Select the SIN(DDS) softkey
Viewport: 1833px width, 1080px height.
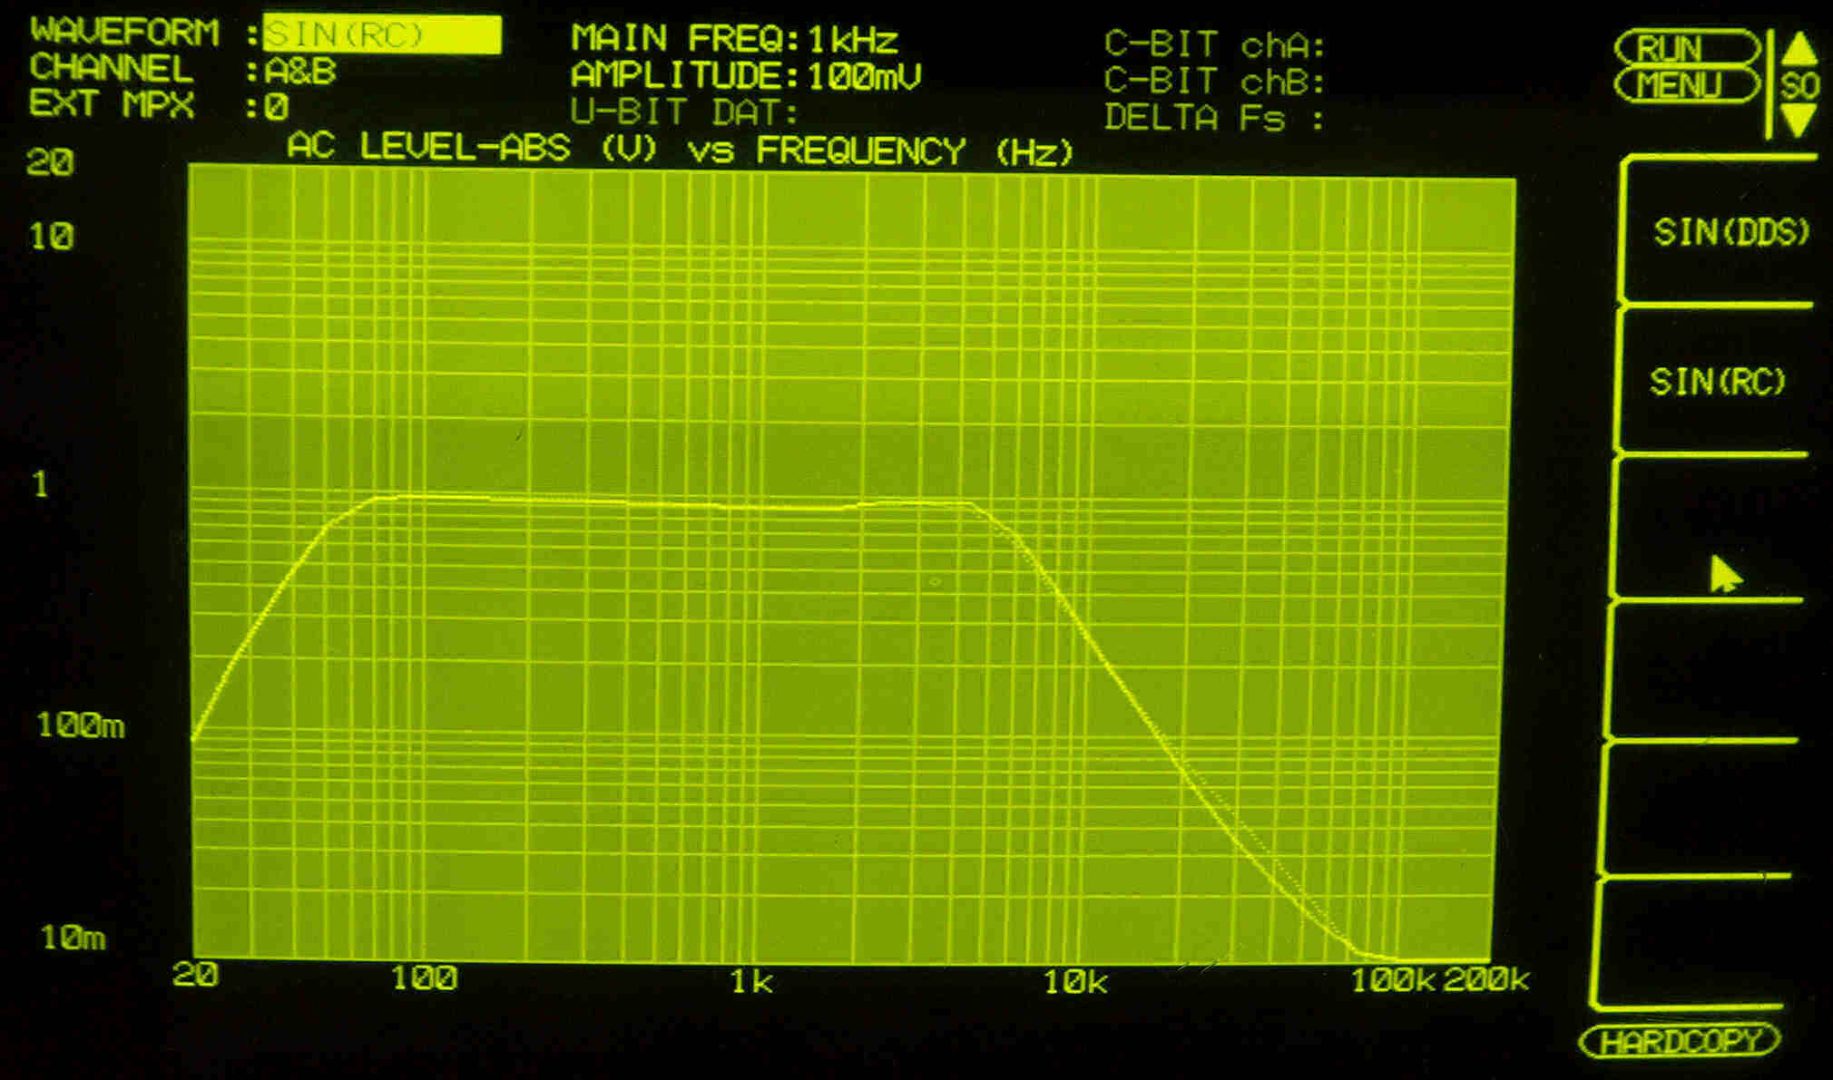[x=1730, y=233]
